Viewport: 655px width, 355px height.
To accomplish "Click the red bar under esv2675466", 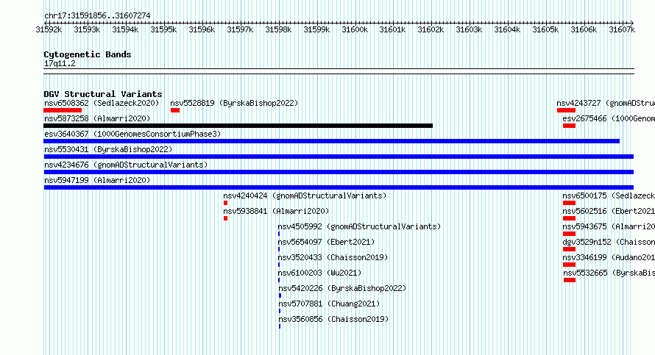I will [x=570, y=126].
